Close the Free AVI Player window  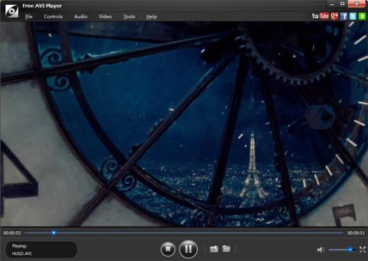coord(356,4)
